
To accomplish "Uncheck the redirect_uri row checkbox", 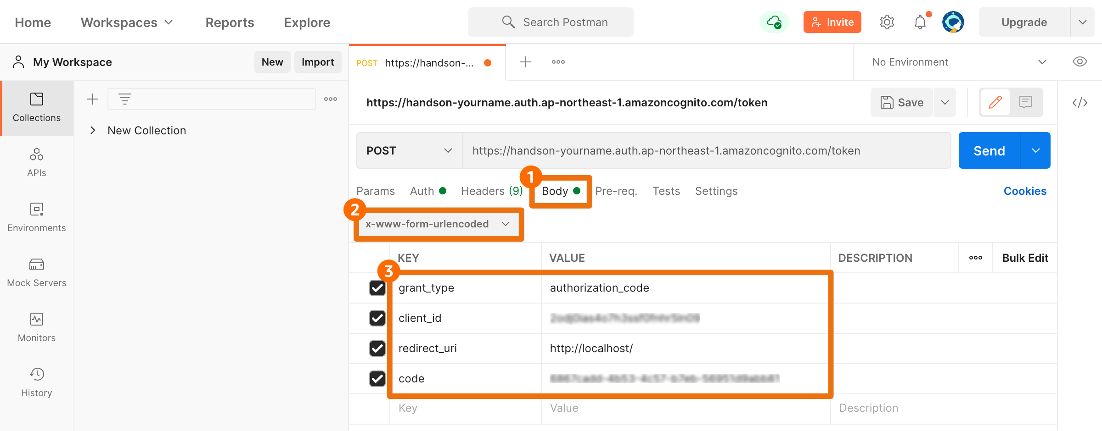I will [377, 348].
